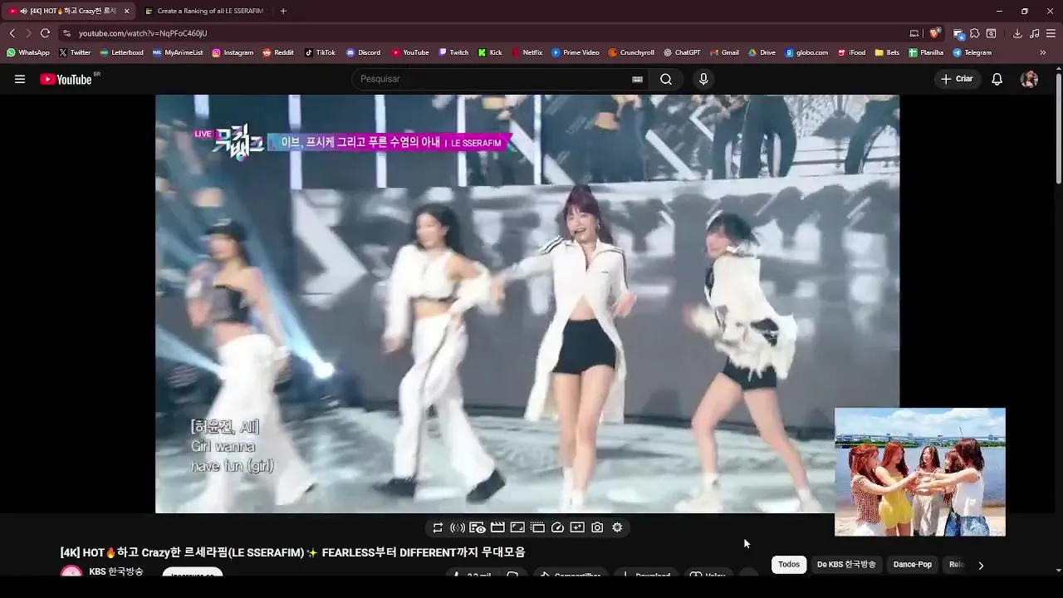Viewport: 1063px width, 598px height.
Task: Close the active YouTube browser tab
Action: (127, 12)
